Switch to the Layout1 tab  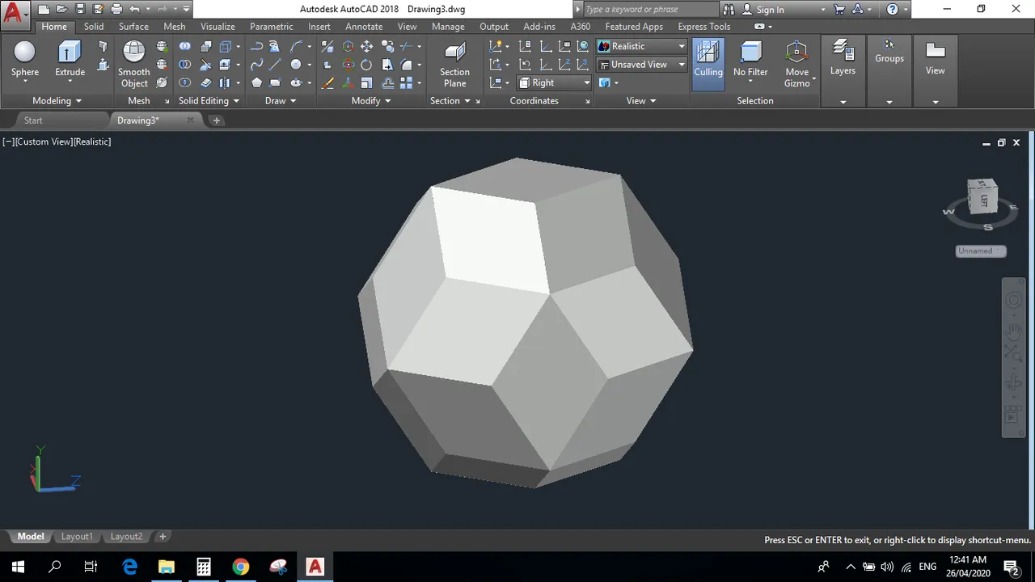tap(77, 537)
